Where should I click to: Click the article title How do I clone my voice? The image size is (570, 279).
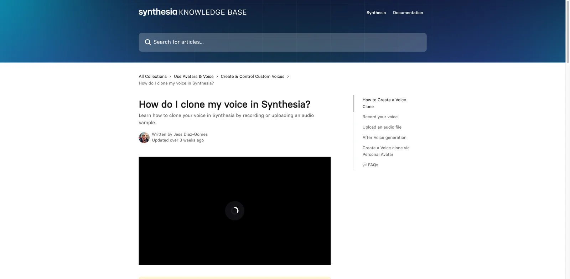click(x=224, y=104)
